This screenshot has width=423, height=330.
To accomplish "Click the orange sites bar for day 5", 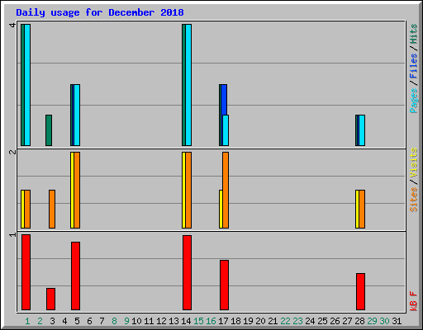I will [x=77, y=190].
